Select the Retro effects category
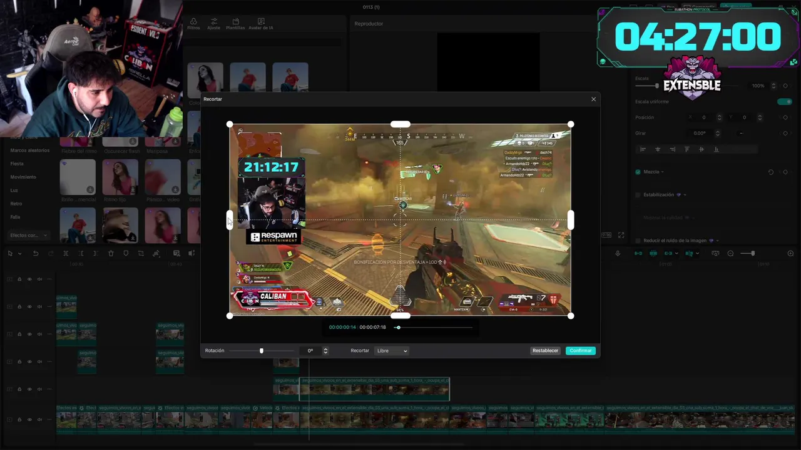Image resolution: width=801 pixels, height=450 pixels. click(16, 204)
